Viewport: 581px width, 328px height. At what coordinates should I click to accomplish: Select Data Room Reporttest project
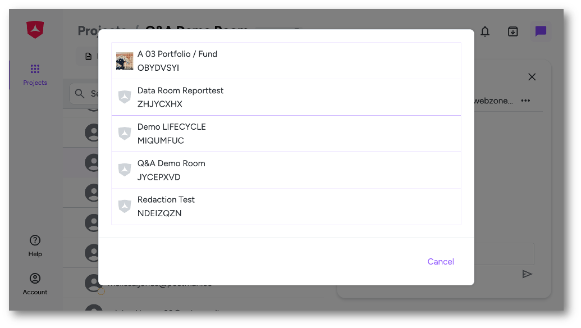pos(286,97)
